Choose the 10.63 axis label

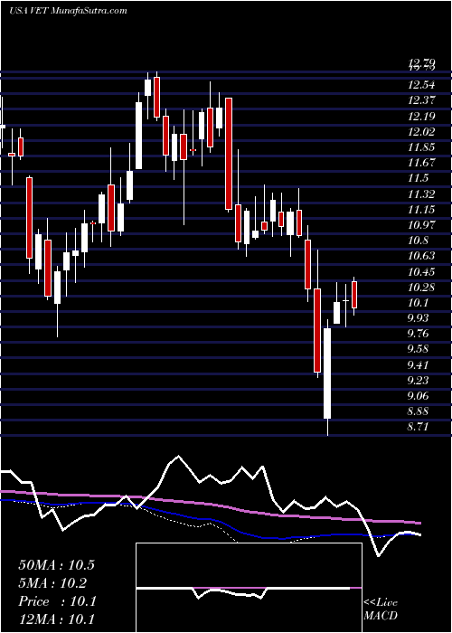pyautogui.click(x=421, y=256)
